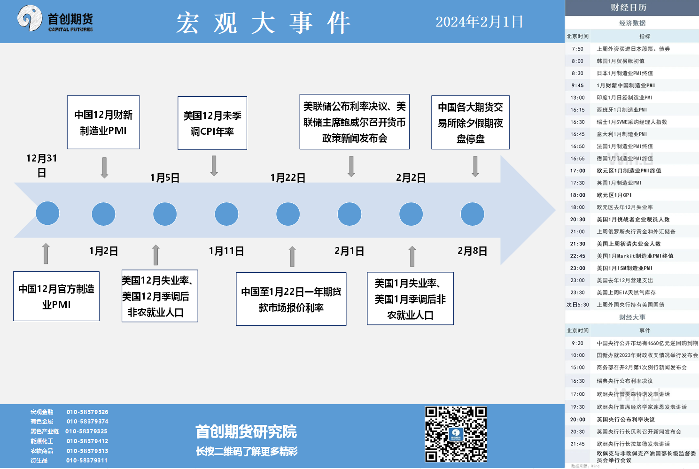Viewport: 699px width, 469px height.
Task: Select row 瑞士1月SVME采购经理人指数
Action: click(632, 122)
